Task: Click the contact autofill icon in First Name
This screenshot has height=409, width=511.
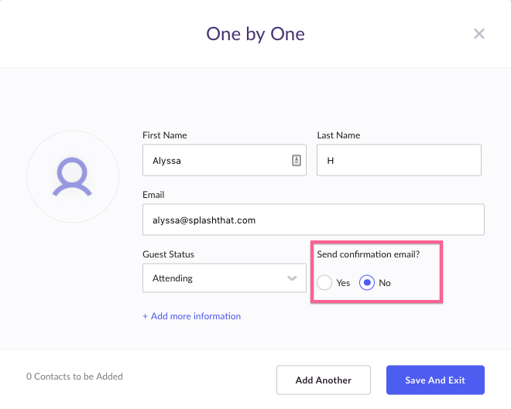Action: point(297,160)
